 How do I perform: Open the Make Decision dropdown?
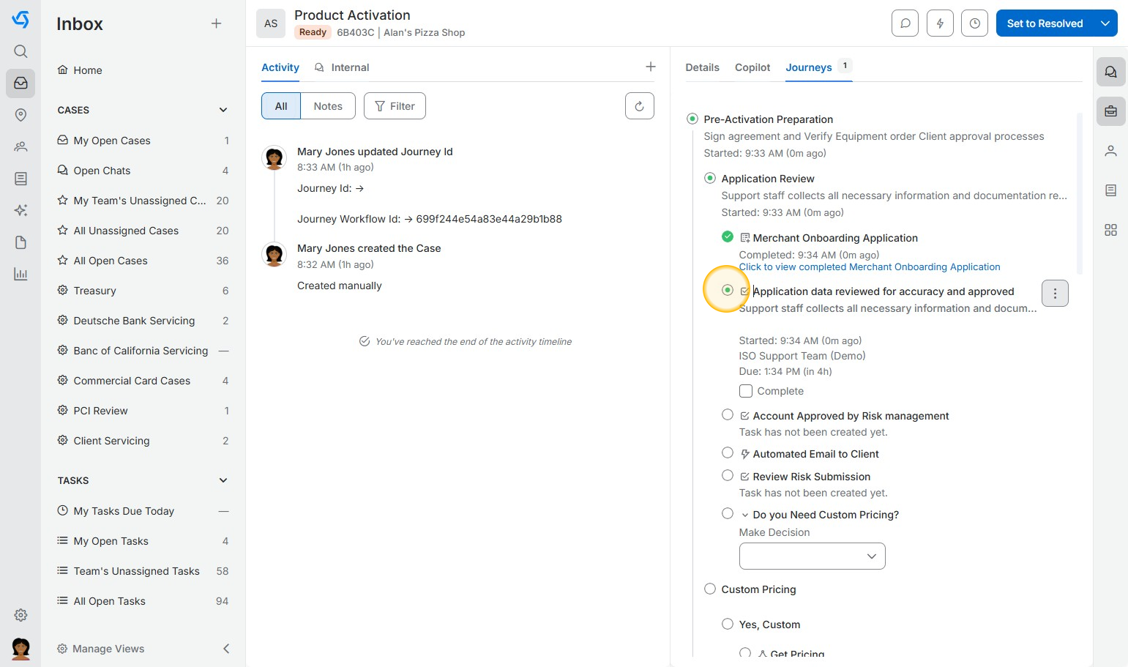pyautogui.click(x=812, y=556)
